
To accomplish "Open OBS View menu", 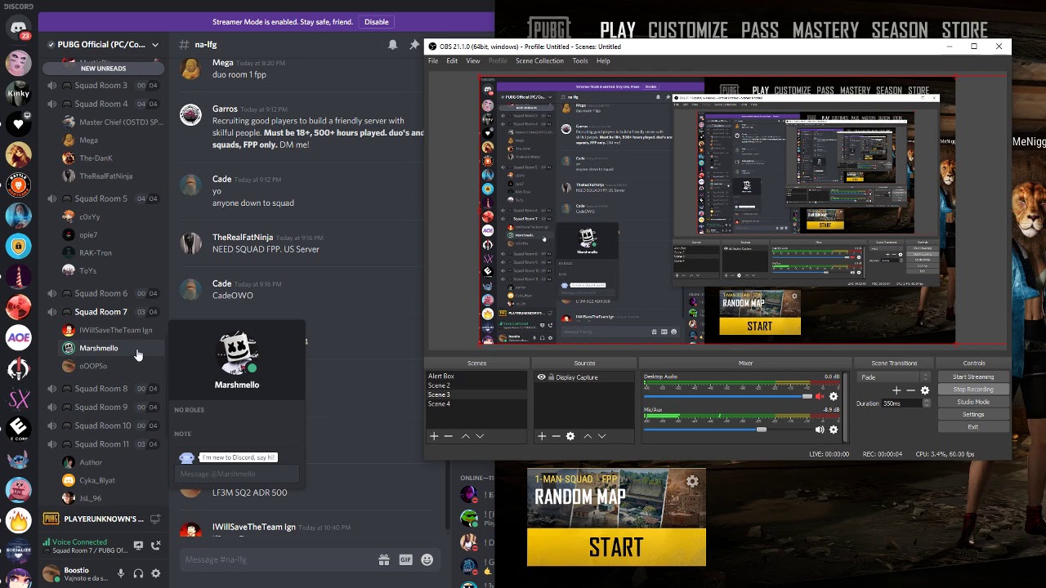I will pyautogui.click(x=472, y=61).
